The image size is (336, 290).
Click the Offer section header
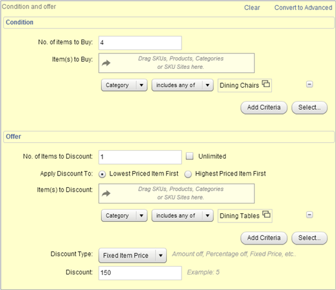coord(169,137)
